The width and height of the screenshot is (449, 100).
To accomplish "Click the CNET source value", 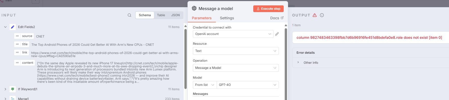I will pos(40,37).
